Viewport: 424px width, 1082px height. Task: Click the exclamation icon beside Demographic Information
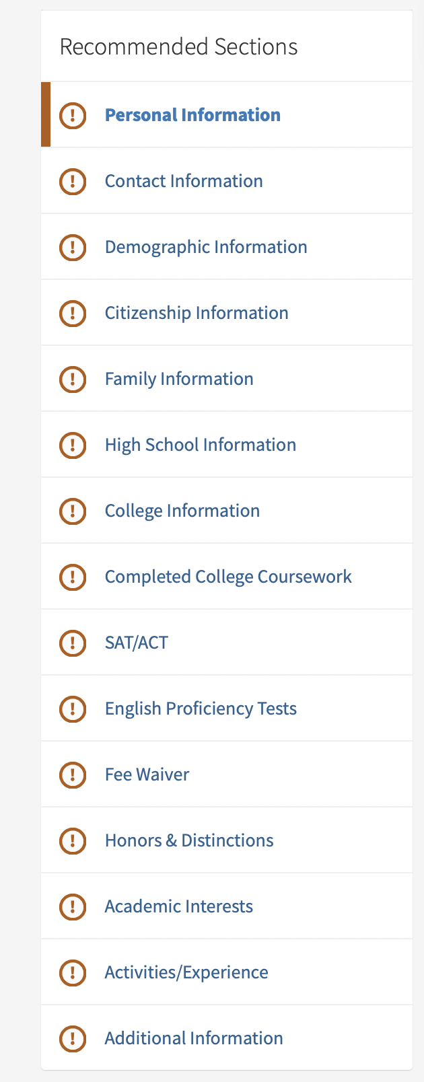coord(73,247)
